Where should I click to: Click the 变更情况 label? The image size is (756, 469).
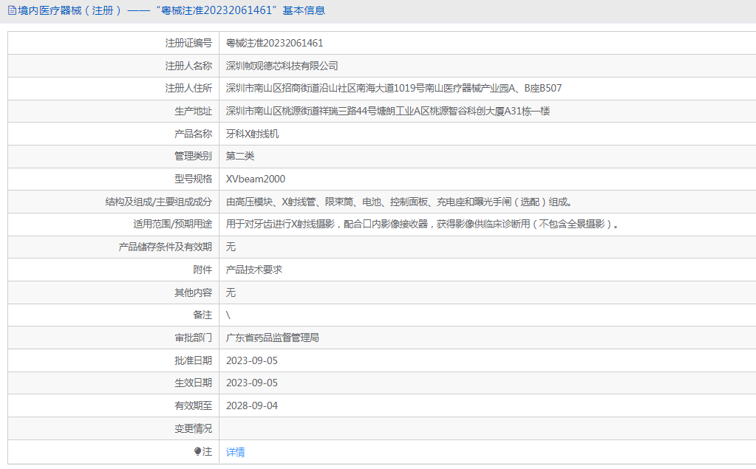click(194, 428)
